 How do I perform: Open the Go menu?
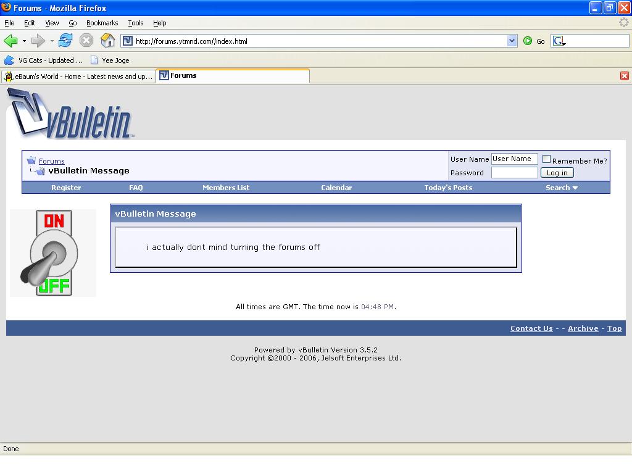pyautogui.click(x=73, y=23)
